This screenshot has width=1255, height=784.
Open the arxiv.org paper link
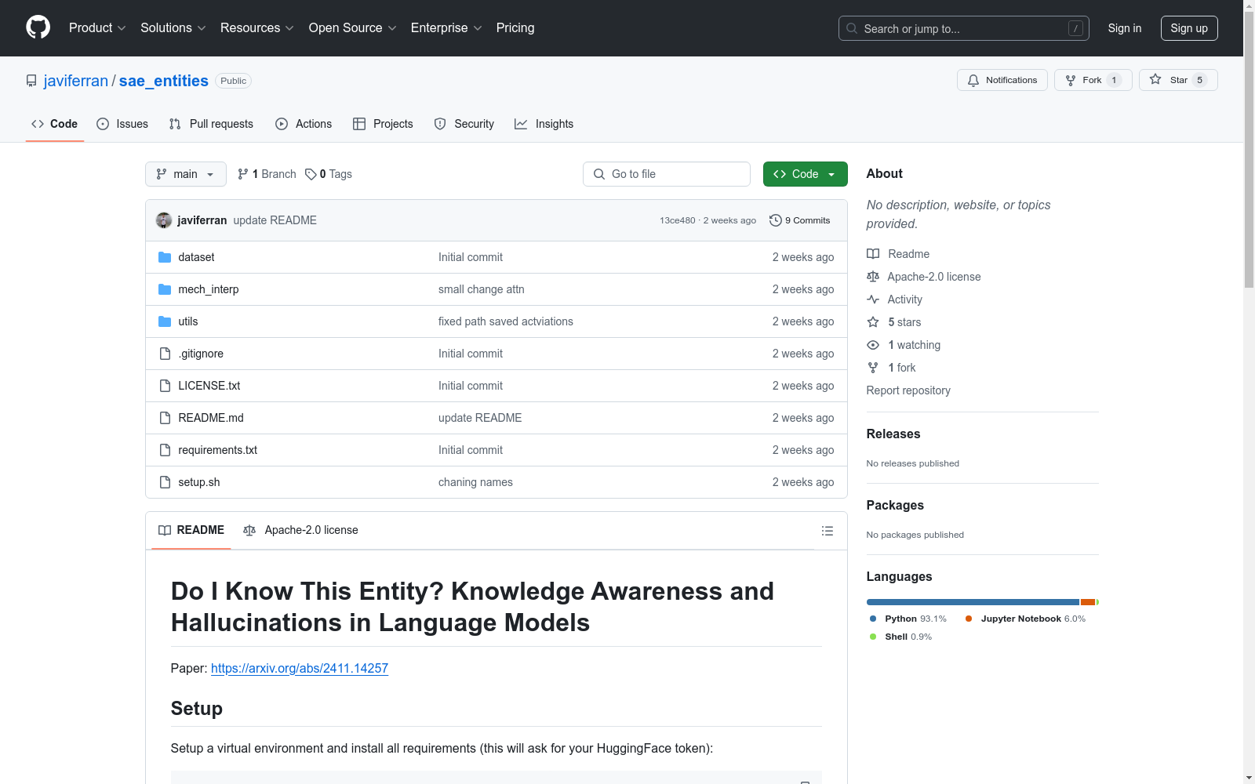300,668
